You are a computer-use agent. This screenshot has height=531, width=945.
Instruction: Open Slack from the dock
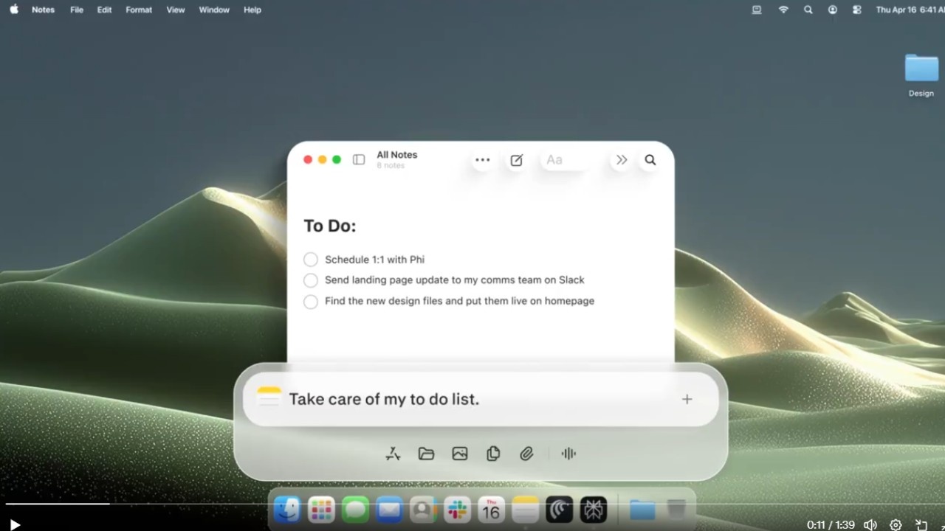coord(457,509)
